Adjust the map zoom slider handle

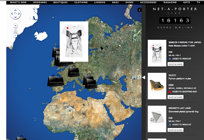[x=15, y=32]
